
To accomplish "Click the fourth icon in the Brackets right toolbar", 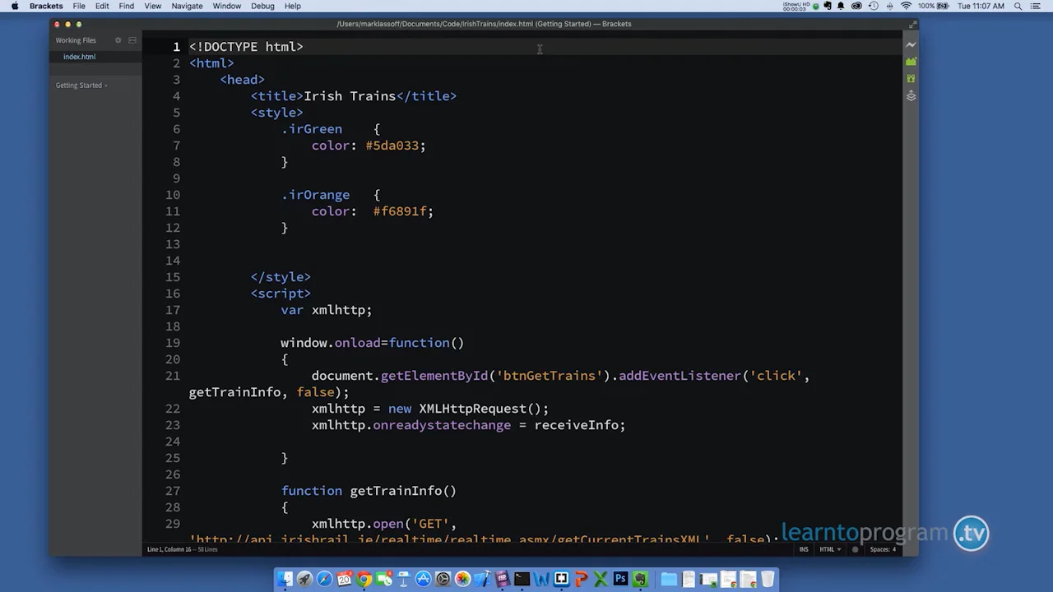I will pyautogui.click(x=911, y=96).
